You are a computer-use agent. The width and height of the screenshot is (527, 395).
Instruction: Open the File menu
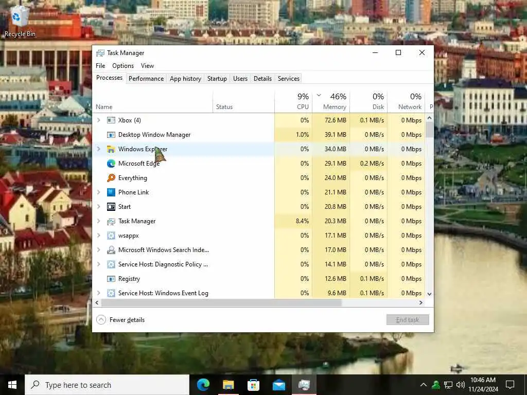pyautogui.click(x=100, y=66)
